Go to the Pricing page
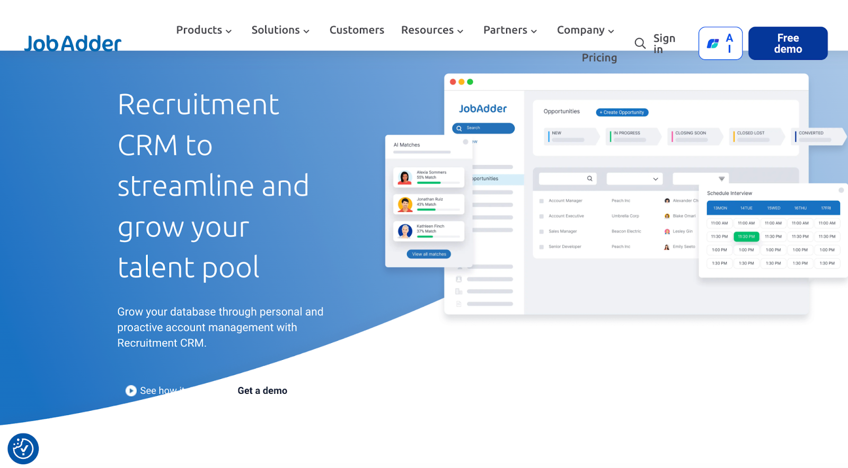The width and height of the screenshot is (848, 468). 599,58
